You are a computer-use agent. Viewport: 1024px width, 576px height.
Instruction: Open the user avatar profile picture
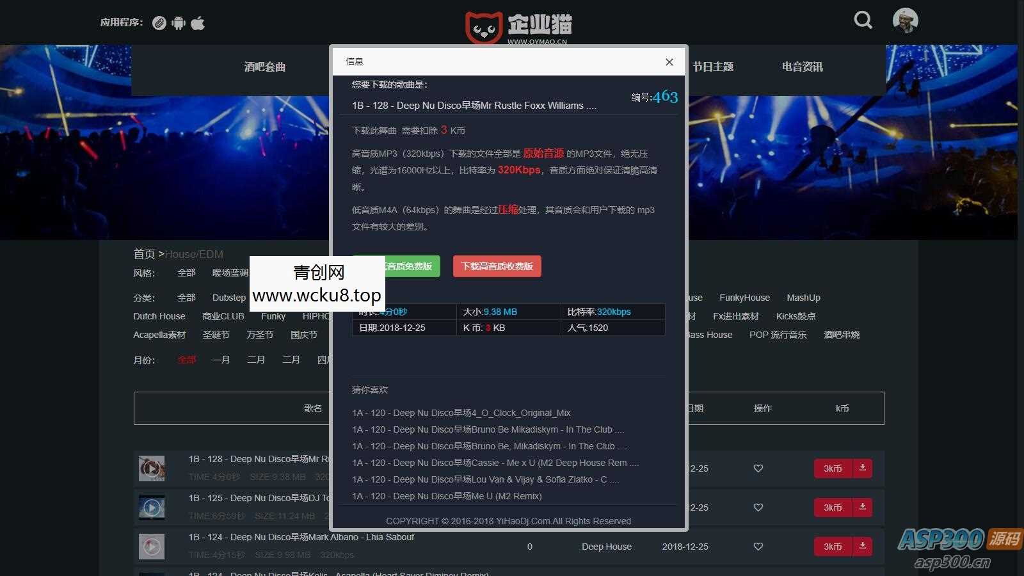tap(906, 20)
